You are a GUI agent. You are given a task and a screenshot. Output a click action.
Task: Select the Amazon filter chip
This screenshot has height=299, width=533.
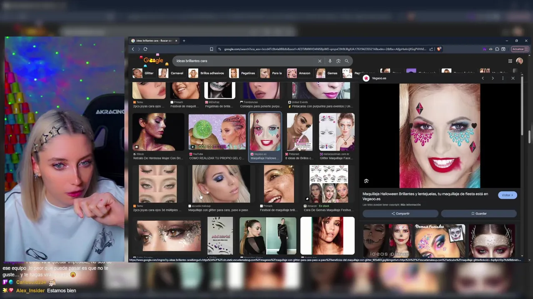[299, 73]
